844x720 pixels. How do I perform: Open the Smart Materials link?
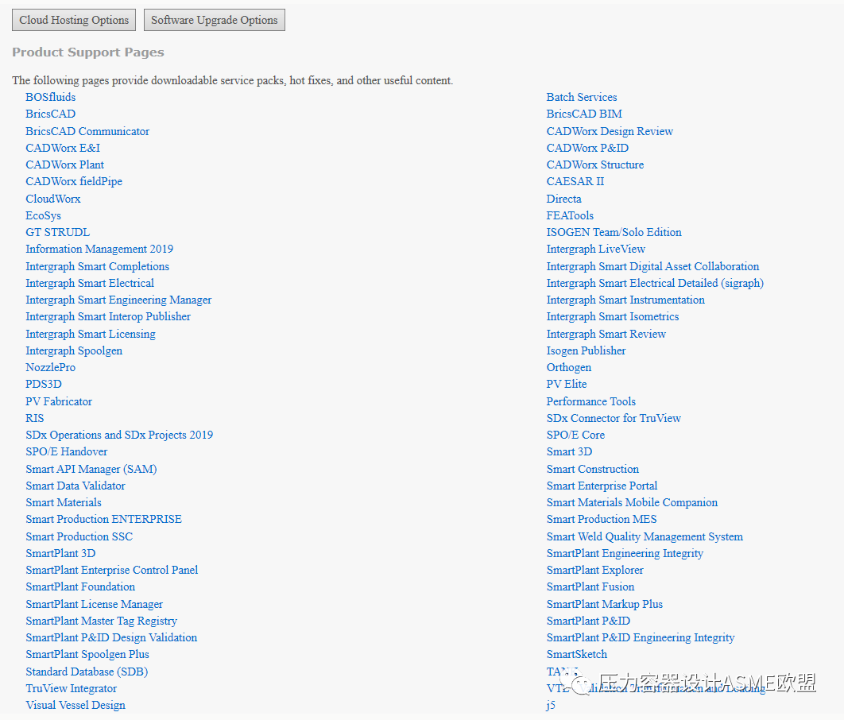point(63,502)
